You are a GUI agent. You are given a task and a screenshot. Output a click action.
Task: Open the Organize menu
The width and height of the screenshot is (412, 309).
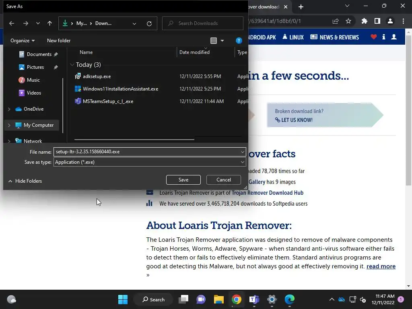[x=23, y=41]
